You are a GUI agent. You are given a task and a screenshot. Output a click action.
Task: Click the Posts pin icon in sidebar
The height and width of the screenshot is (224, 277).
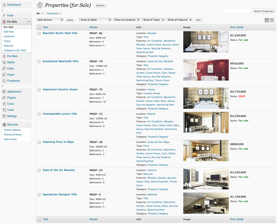coord(4,16)
